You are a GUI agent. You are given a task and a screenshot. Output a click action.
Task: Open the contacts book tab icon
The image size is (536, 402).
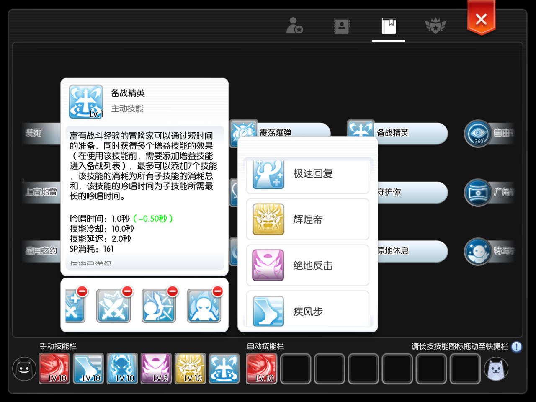(x=342, y=26)
